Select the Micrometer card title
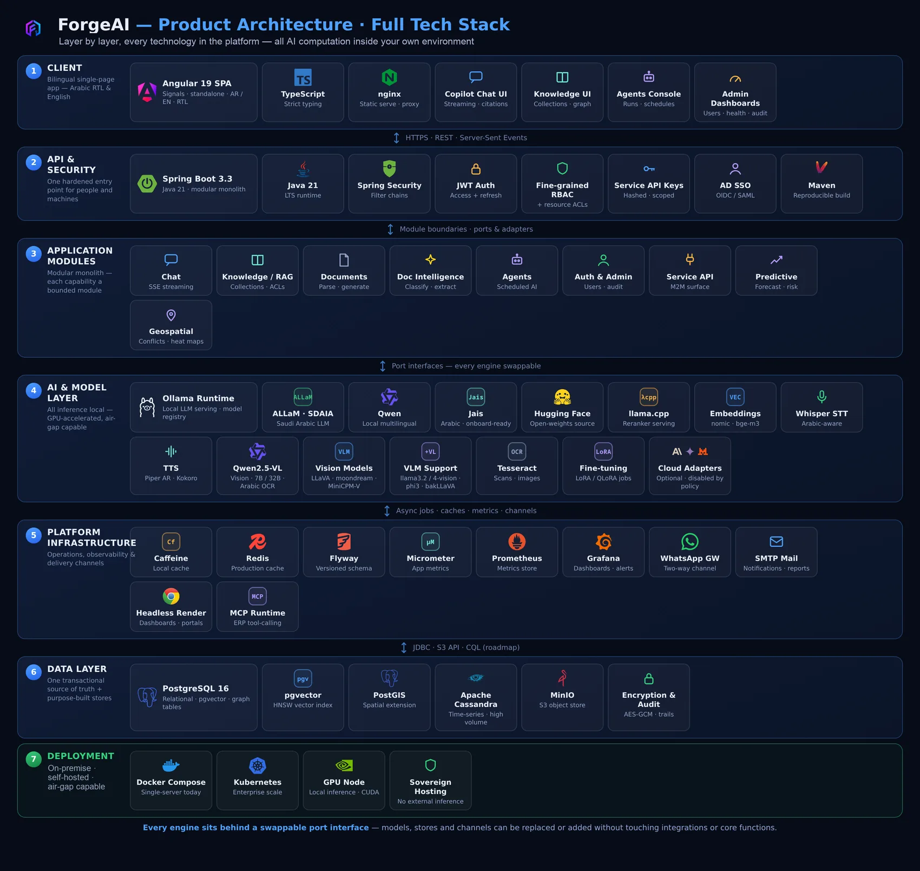 click(x=431, y=558)
